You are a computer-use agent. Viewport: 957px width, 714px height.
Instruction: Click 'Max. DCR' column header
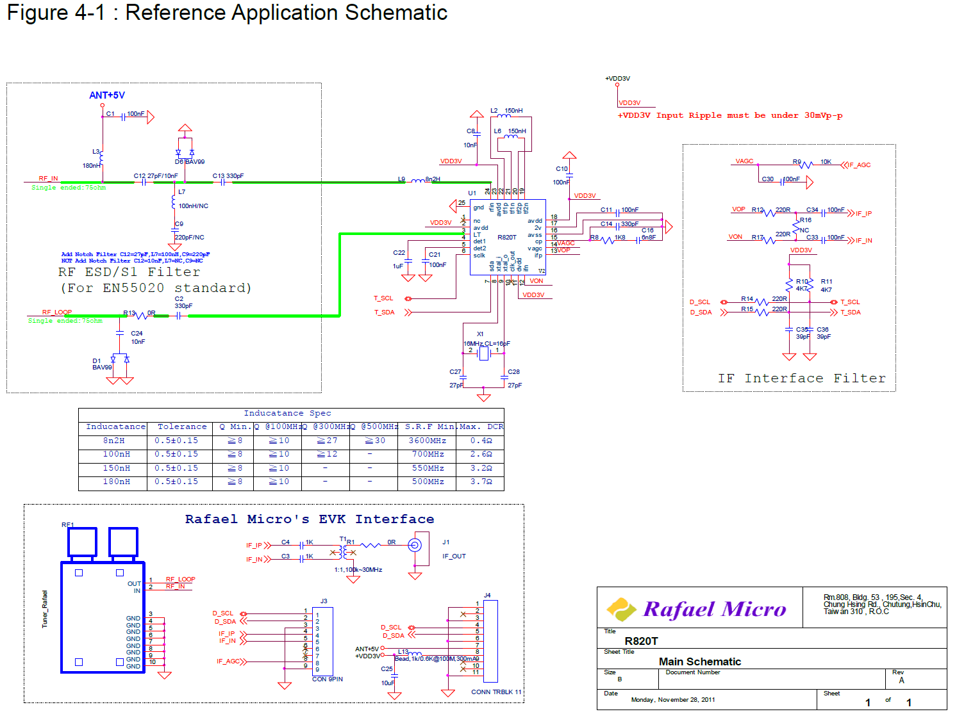[481, 426]
